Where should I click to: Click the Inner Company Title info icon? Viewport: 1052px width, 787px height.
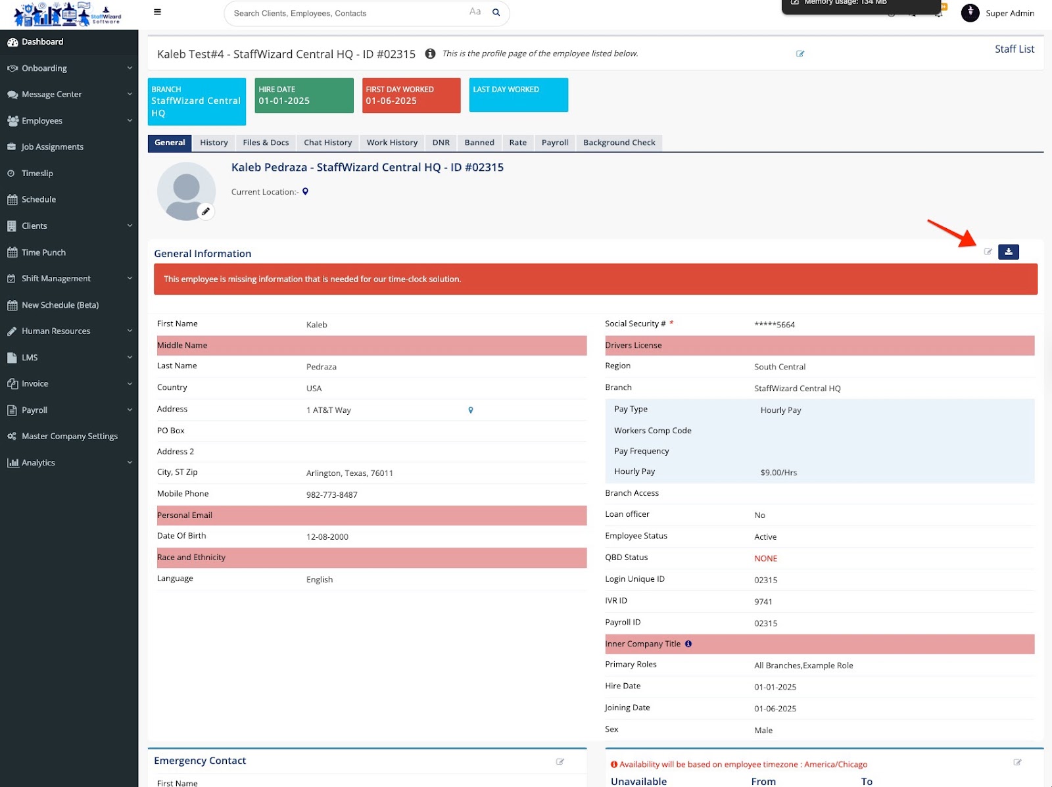coord(688,644)
